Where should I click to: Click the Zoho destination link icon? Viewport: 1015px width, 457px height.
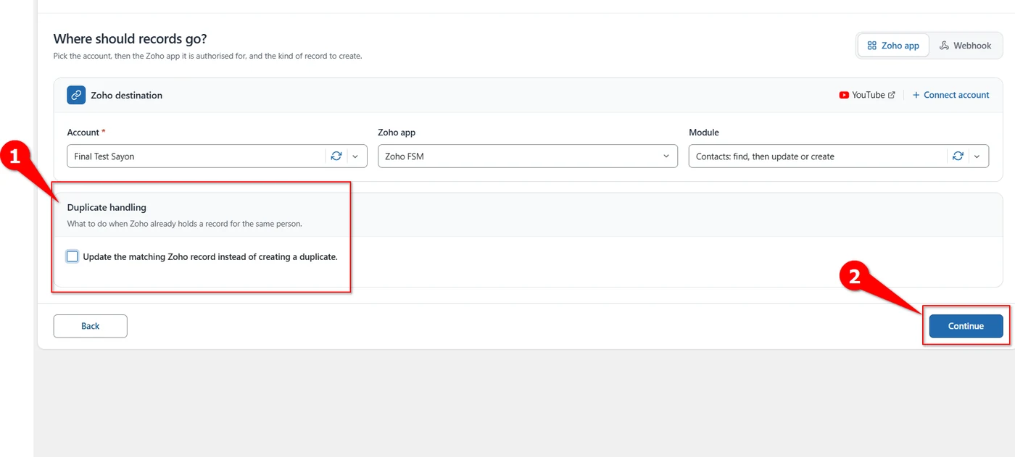(76, 95)
